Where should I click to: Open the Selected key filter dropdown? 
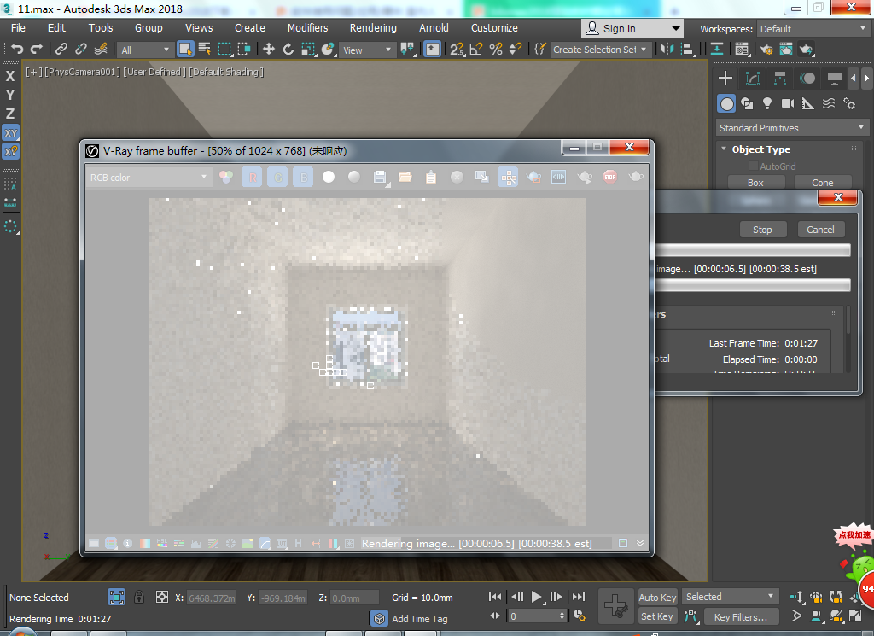(731, 597)
